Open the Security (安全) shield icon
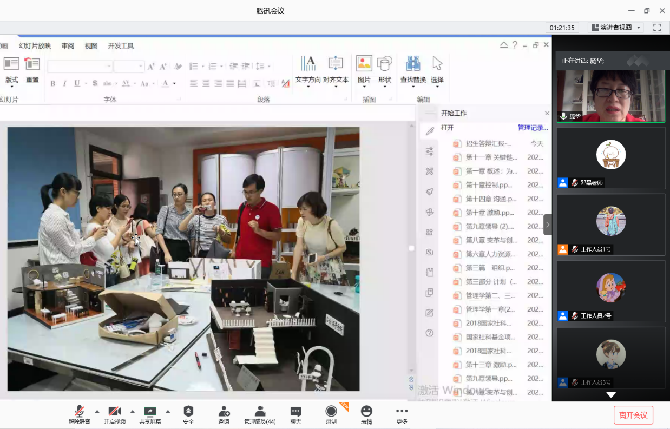The image size is (670, 429). 188,412
